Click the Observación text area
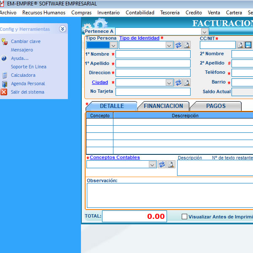253x253 pixels. (x=169, y=196)
